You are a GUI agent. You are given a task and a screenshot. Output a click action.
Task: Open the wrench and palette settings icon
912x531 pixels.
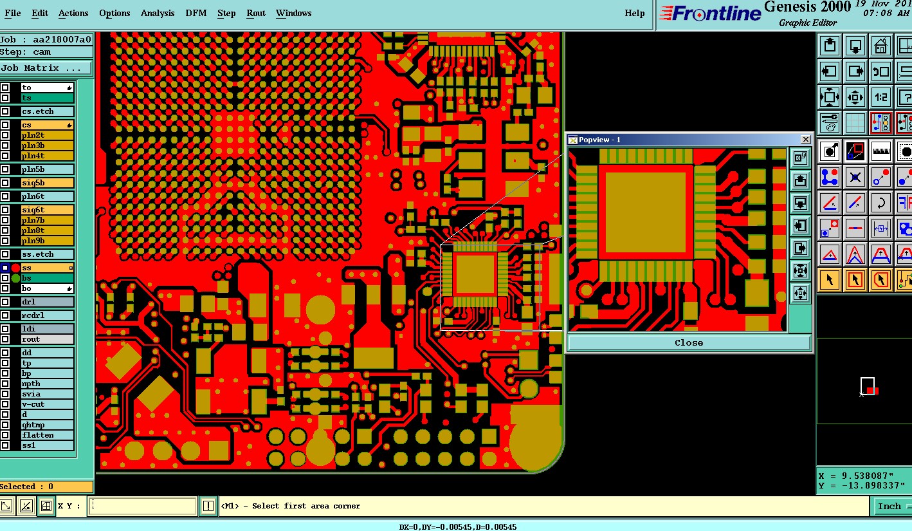830,123
